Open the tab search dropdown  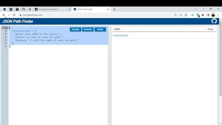pos(196,9)
